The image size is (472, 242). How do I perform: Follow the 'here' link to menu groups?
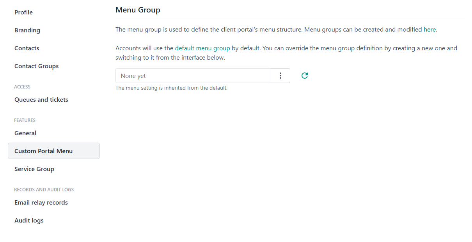point(429,30)
